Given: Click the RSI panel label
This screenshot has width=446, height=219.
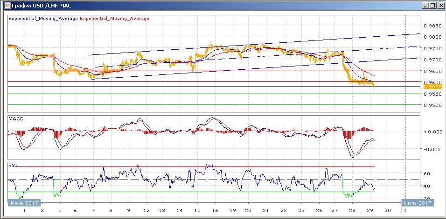Looking at the screenshot, I should point(13,166).
